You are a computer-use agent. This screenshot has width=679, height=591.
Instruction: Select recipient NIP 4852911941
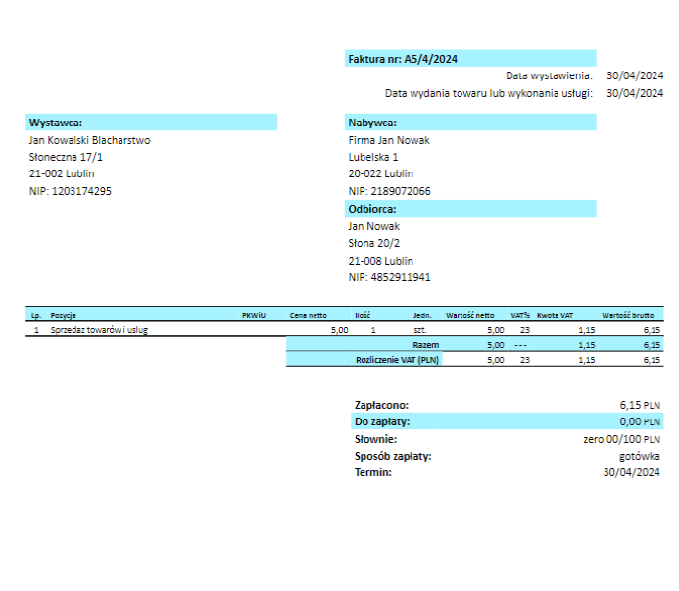389,277
